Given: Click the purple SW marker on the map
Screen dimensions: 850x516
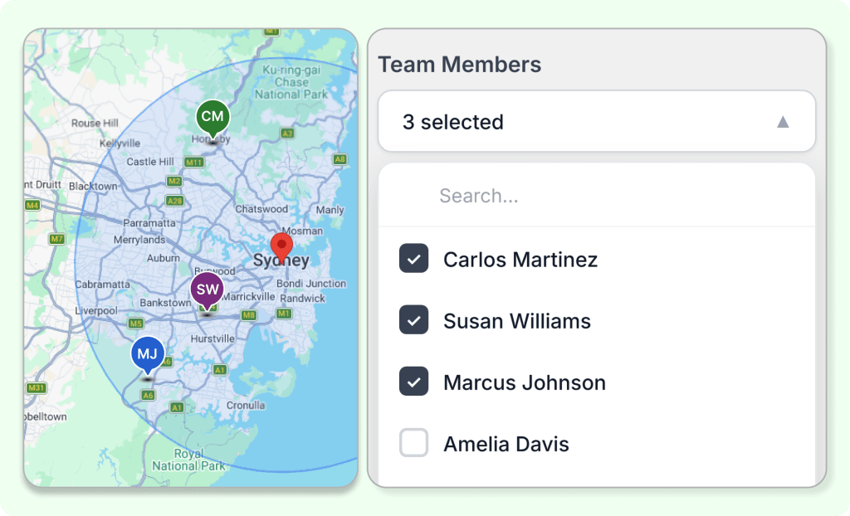Looking at the screenshot, I should pos(206,290).
